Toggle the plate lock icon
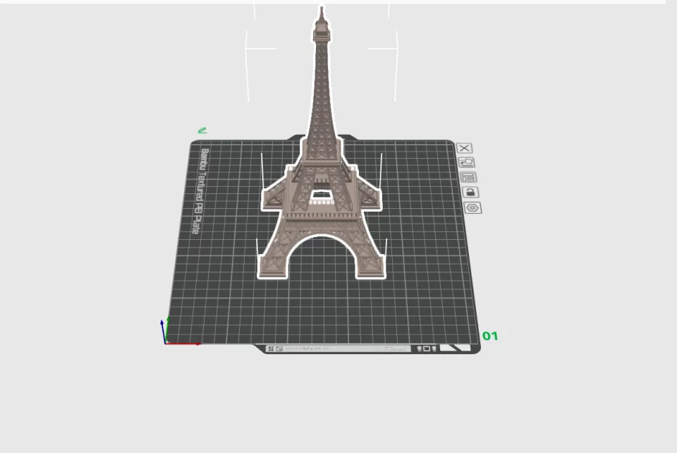Screen dimensions: 677x453 470,192
